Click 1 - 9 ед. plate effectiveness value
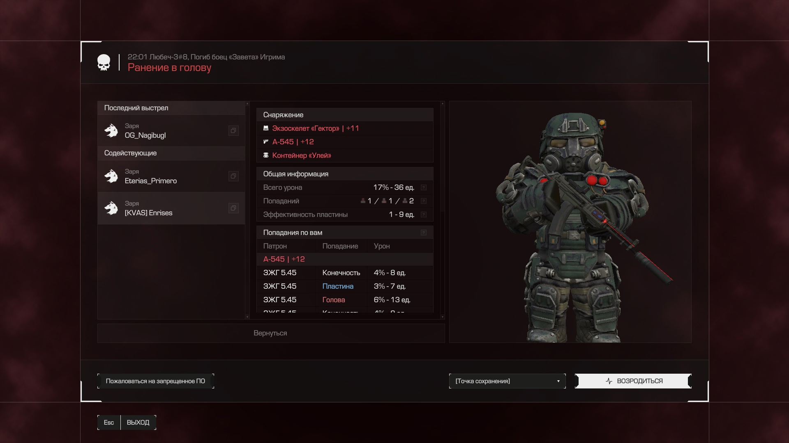 tap(401, 215)
